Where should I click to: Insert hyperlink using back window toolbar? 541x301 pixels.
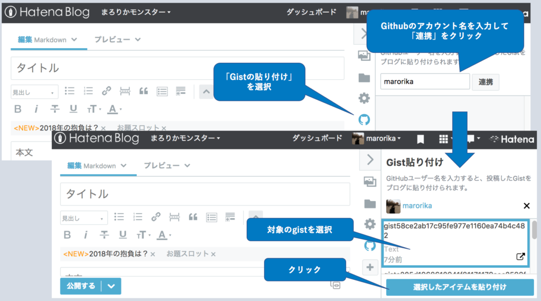tap(107, 91)
